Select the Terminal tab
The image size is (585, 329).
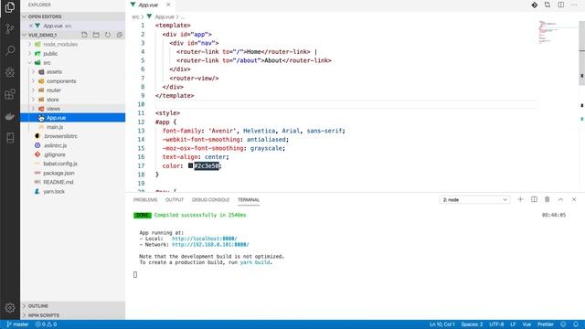click(249, 200)
